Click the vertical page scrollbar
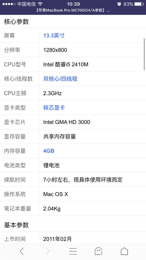Screen dimensions: 146x260 pos(144,54)
